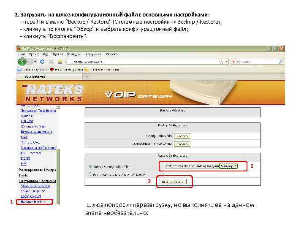The image size is (304, 228).
Task: Bookmark the page with the star icon
Action: [x=221, y=62]
